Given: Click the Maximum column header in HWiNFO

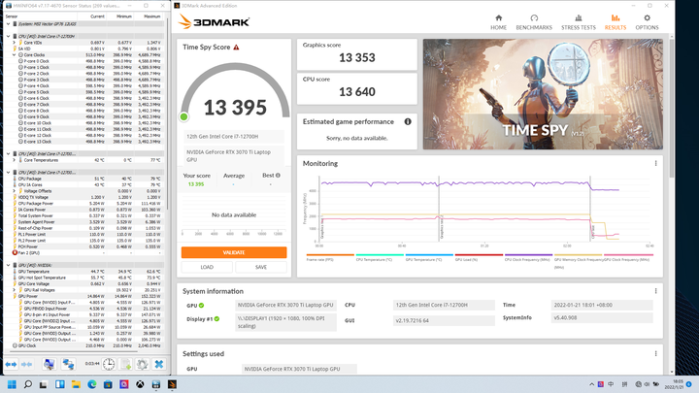Looking at the screenshot, I should click(152, 16).
